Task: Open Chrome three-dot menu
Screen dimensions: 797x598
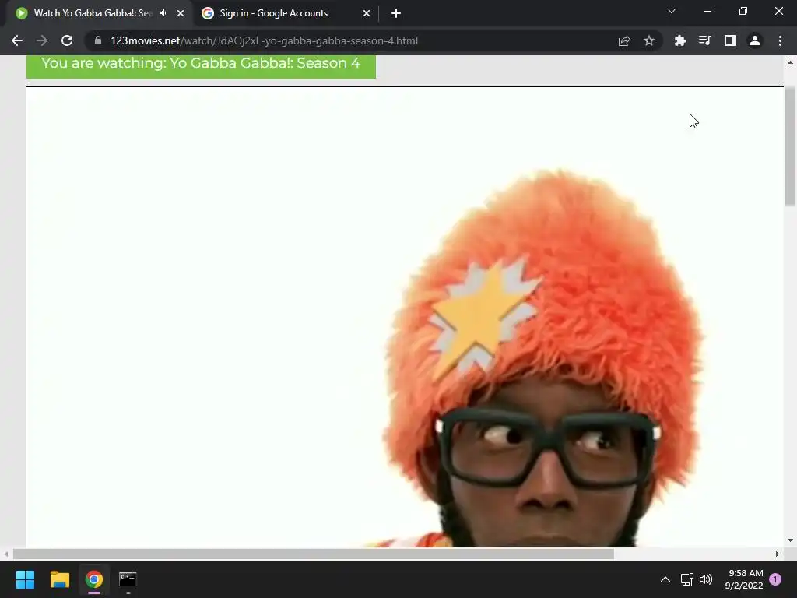Action: pos(780,40)
